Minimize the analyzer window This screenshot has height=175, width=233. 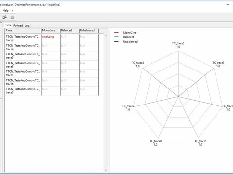coord(228,5)
